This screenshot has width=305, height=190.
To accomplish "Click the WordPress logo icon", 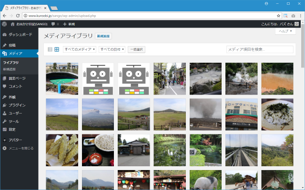I will click(x=4, y=23).
